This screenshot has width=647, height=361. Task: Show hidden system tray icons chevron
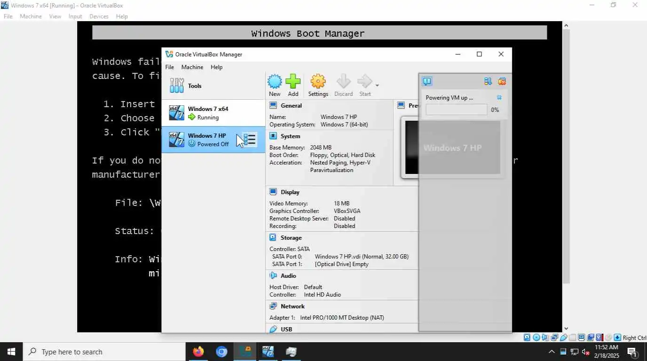[552, 352]
